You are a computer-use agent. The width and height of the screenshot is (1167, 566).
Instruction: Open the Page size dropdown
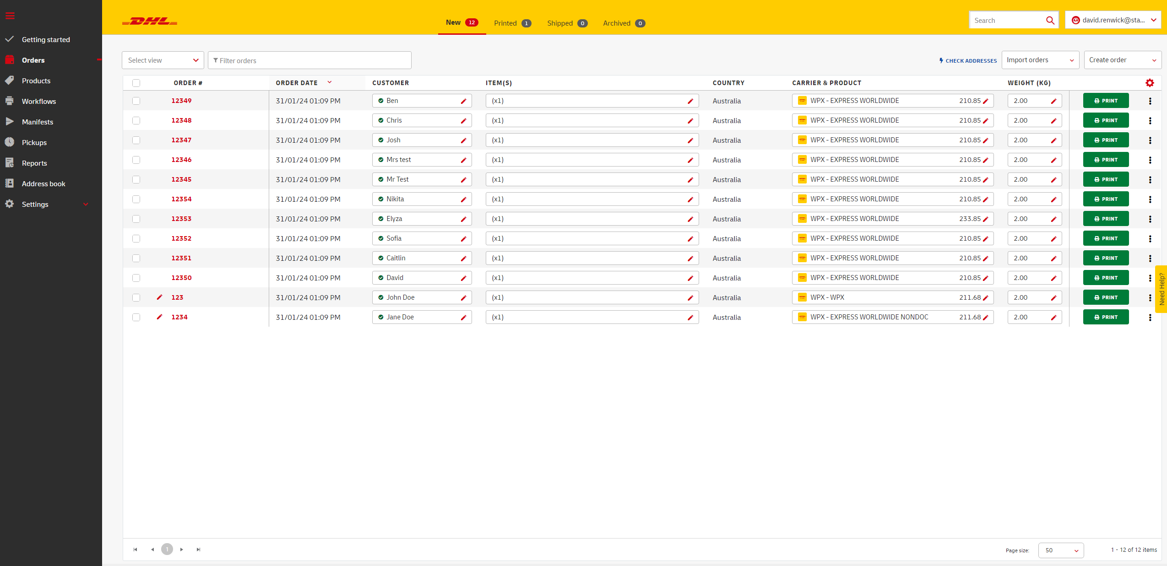coord(1060,550)
